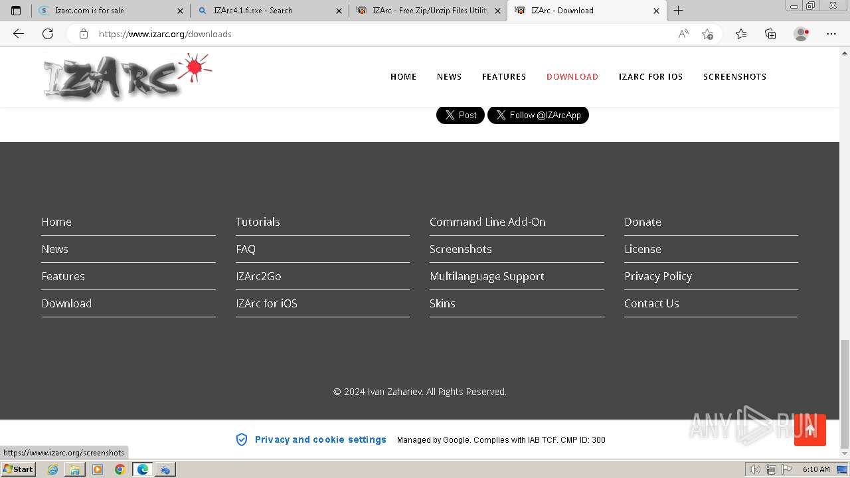This screenshot has width=850, height=478.
Task: Open IZARC FOR IOS in top navigation
Action: tap(651, 77)
